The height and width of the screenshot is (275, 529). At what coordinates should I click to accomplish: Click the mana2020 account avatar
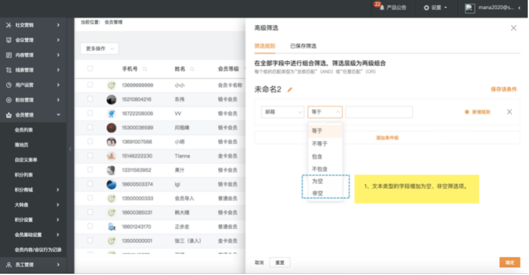470,8
